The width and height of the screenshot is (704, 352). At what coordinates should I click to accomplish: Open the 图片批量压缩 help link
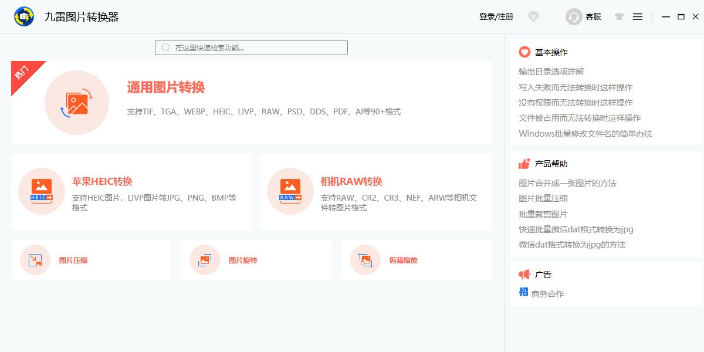coord(543,198)
